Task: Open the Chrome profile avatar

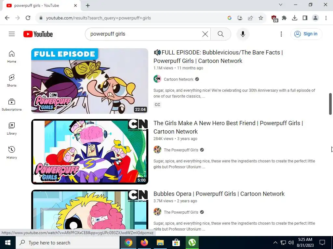Action: [x=315, y=18]
